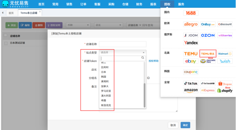Viewport: 236px width, 130px height.
Task: Focus the 店铺名称 input field
Action: coord(122,44)
